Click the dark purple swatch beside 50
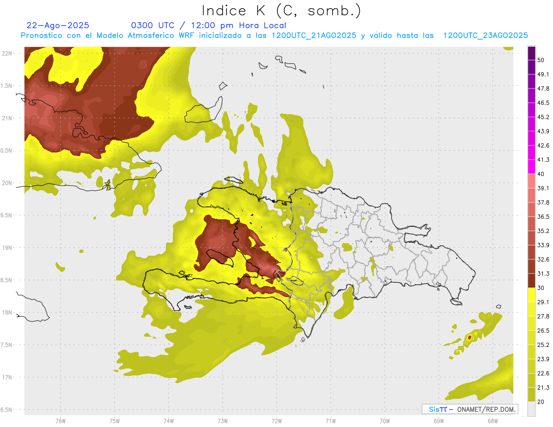Screen dimensions: 553x427 tap(532, 53)
